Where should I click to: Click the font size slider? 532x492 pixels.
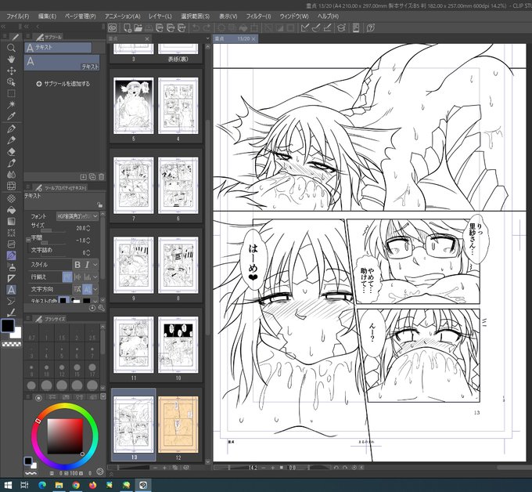[53, 230]
